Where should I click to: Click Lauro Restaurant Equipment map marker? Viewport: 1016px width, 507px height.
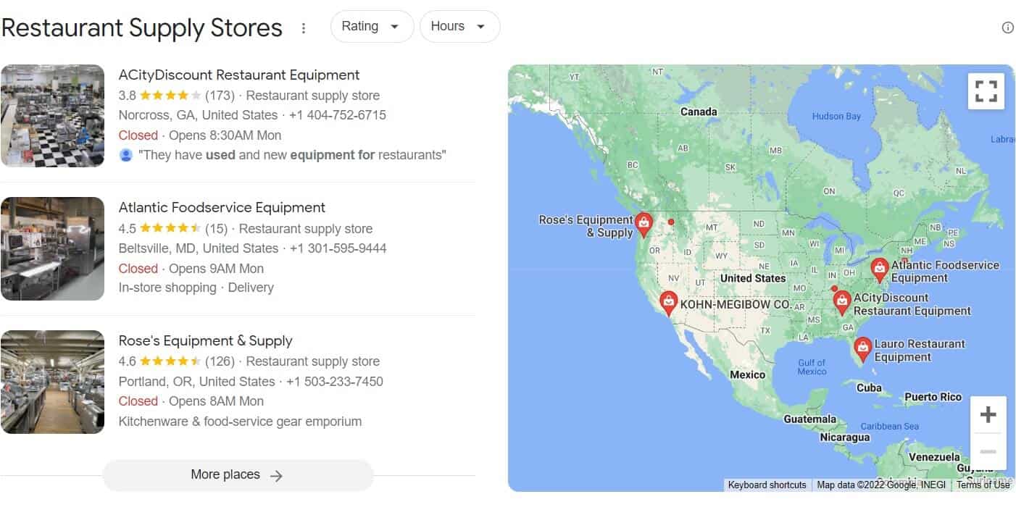pos(862,349)
